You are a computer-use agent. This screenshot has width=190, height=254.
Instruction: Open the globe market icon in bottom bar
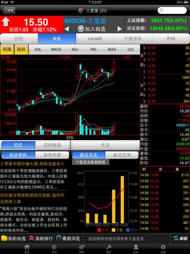click(x=54, y=248)
